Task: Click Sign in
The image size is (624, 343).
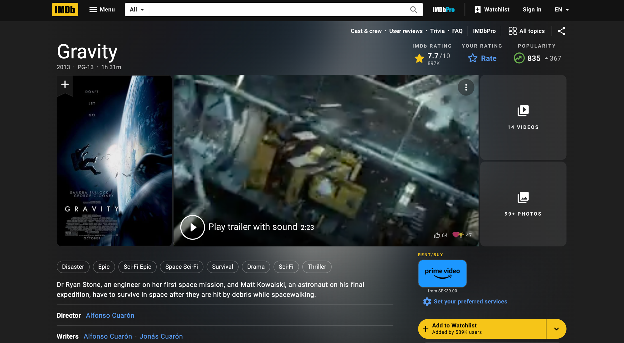Action: (x=532, y=10)
